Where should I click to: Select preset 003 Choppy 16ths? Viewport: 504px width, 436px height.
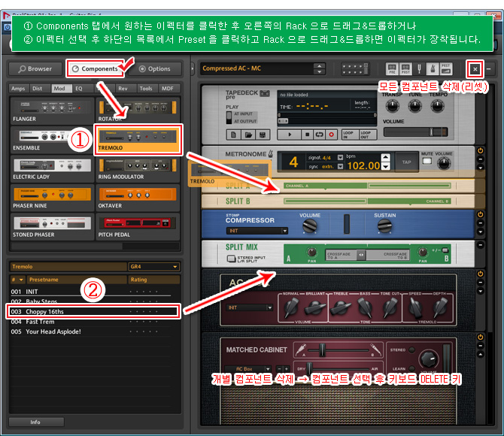pyautogui.click(x=93, y=311)
